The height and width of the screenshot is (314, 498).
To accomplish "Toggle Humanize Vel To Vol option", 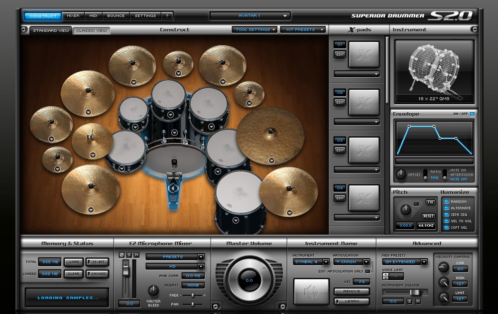I will pyautogui.click(x=446, y=221).
